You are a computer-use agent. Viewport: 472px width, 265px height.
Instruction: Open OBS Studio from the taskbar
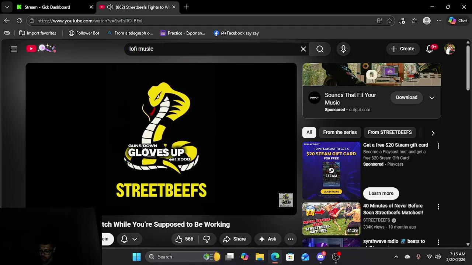(x=336, y=257)
